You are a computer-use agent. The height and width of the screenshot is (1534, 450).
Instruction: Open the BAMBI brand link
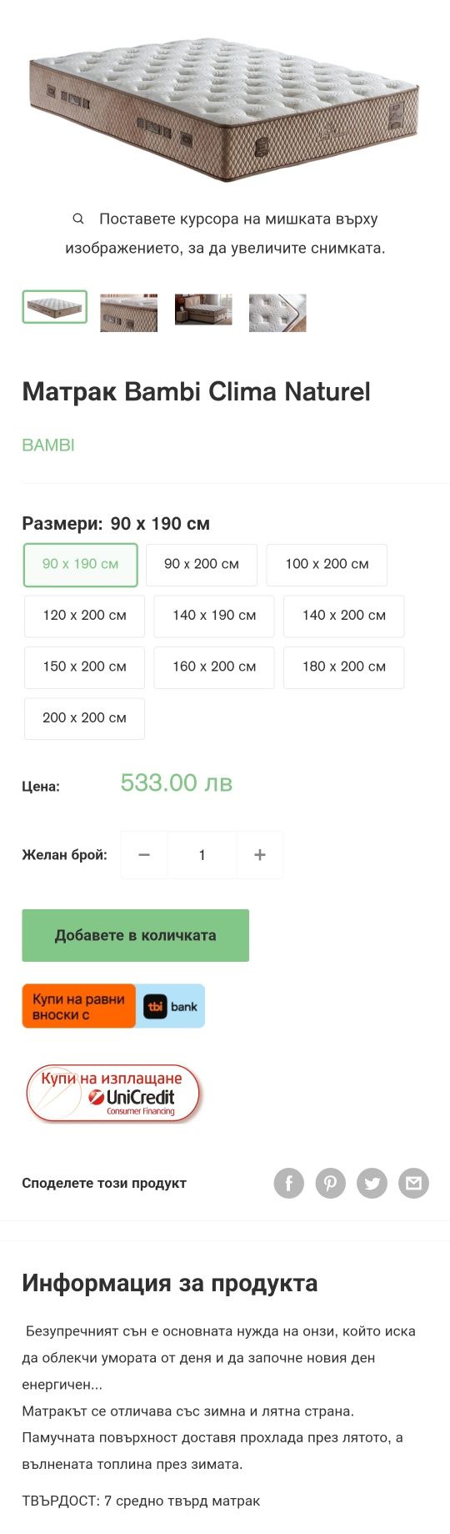coord(48,445)
